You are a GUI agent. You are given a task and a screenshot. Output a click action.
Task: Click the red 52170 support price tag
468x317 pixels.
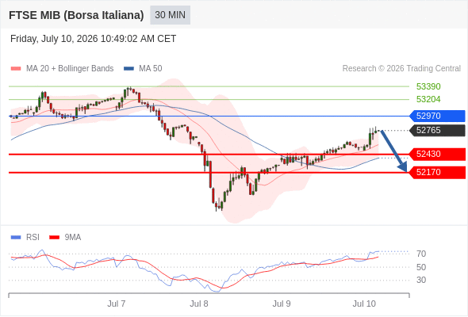click(437, 172)
